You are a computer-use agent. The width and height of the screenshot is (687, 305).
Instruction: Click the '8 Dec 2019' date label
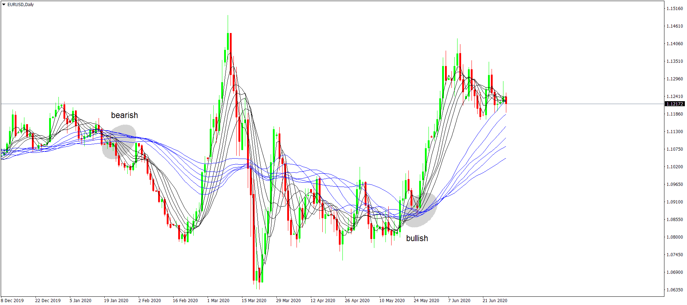point(13,300)
